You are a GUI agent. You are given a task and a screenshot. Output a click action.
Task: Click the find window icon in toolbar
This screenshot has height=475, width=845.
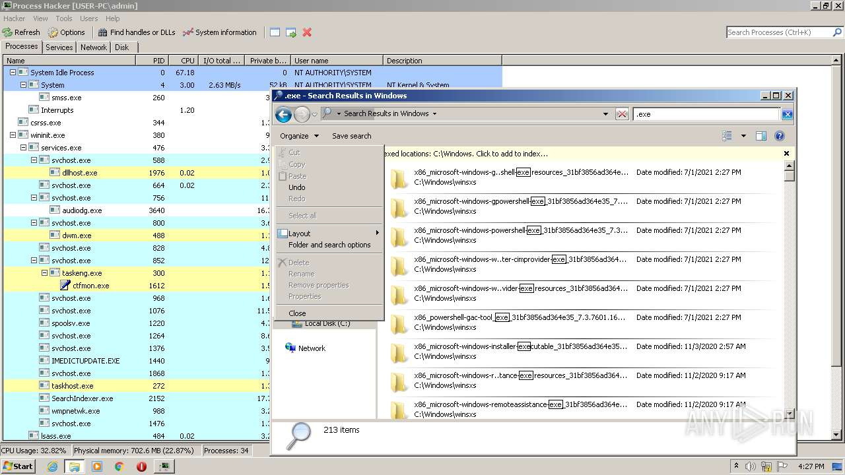(x=275, y=32)
